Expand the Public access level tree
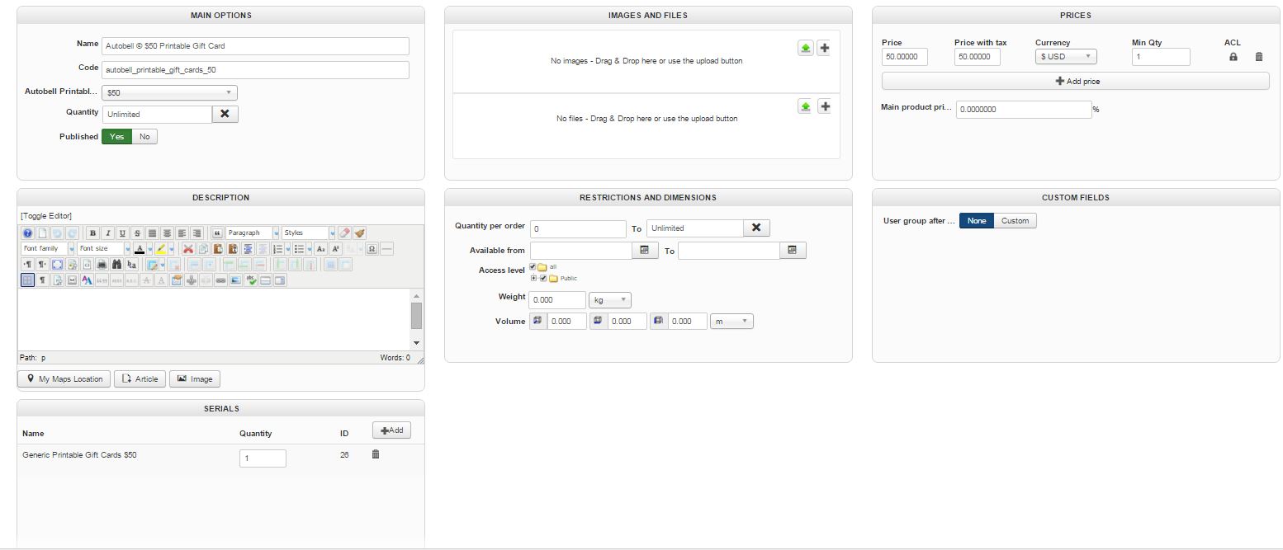The width and height of the screenshot is (1283, 550). pos(534,278)
